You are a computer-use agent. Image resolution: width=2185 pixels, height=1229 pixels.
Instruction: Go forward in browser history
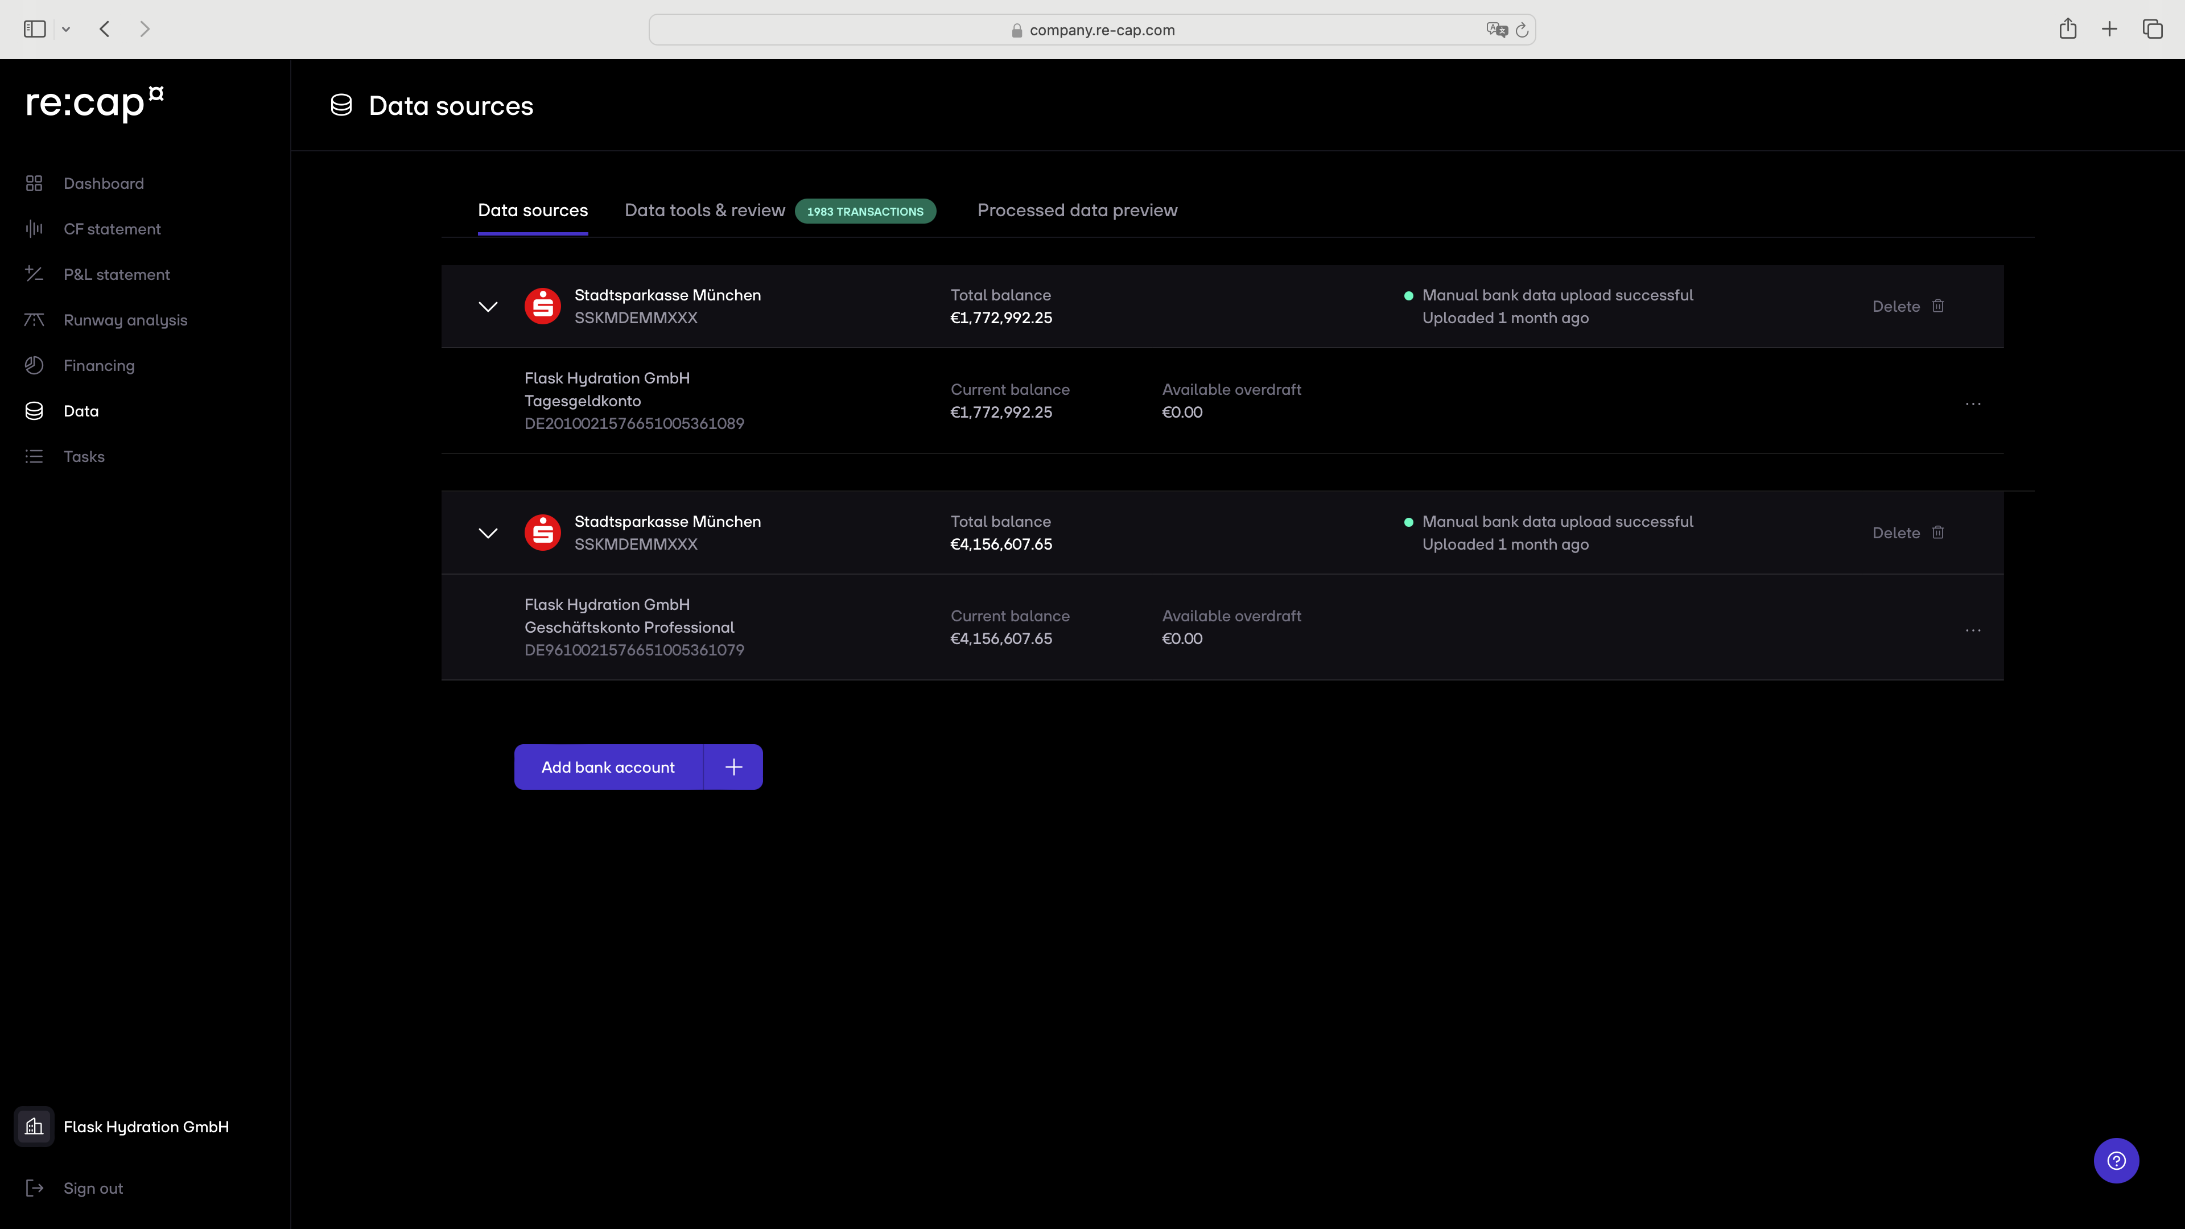(145, 29)
